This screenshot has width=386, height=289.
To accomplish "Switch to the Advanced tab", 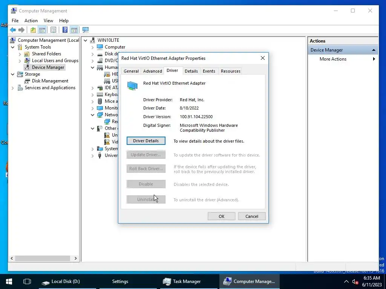I will (152, 71).
